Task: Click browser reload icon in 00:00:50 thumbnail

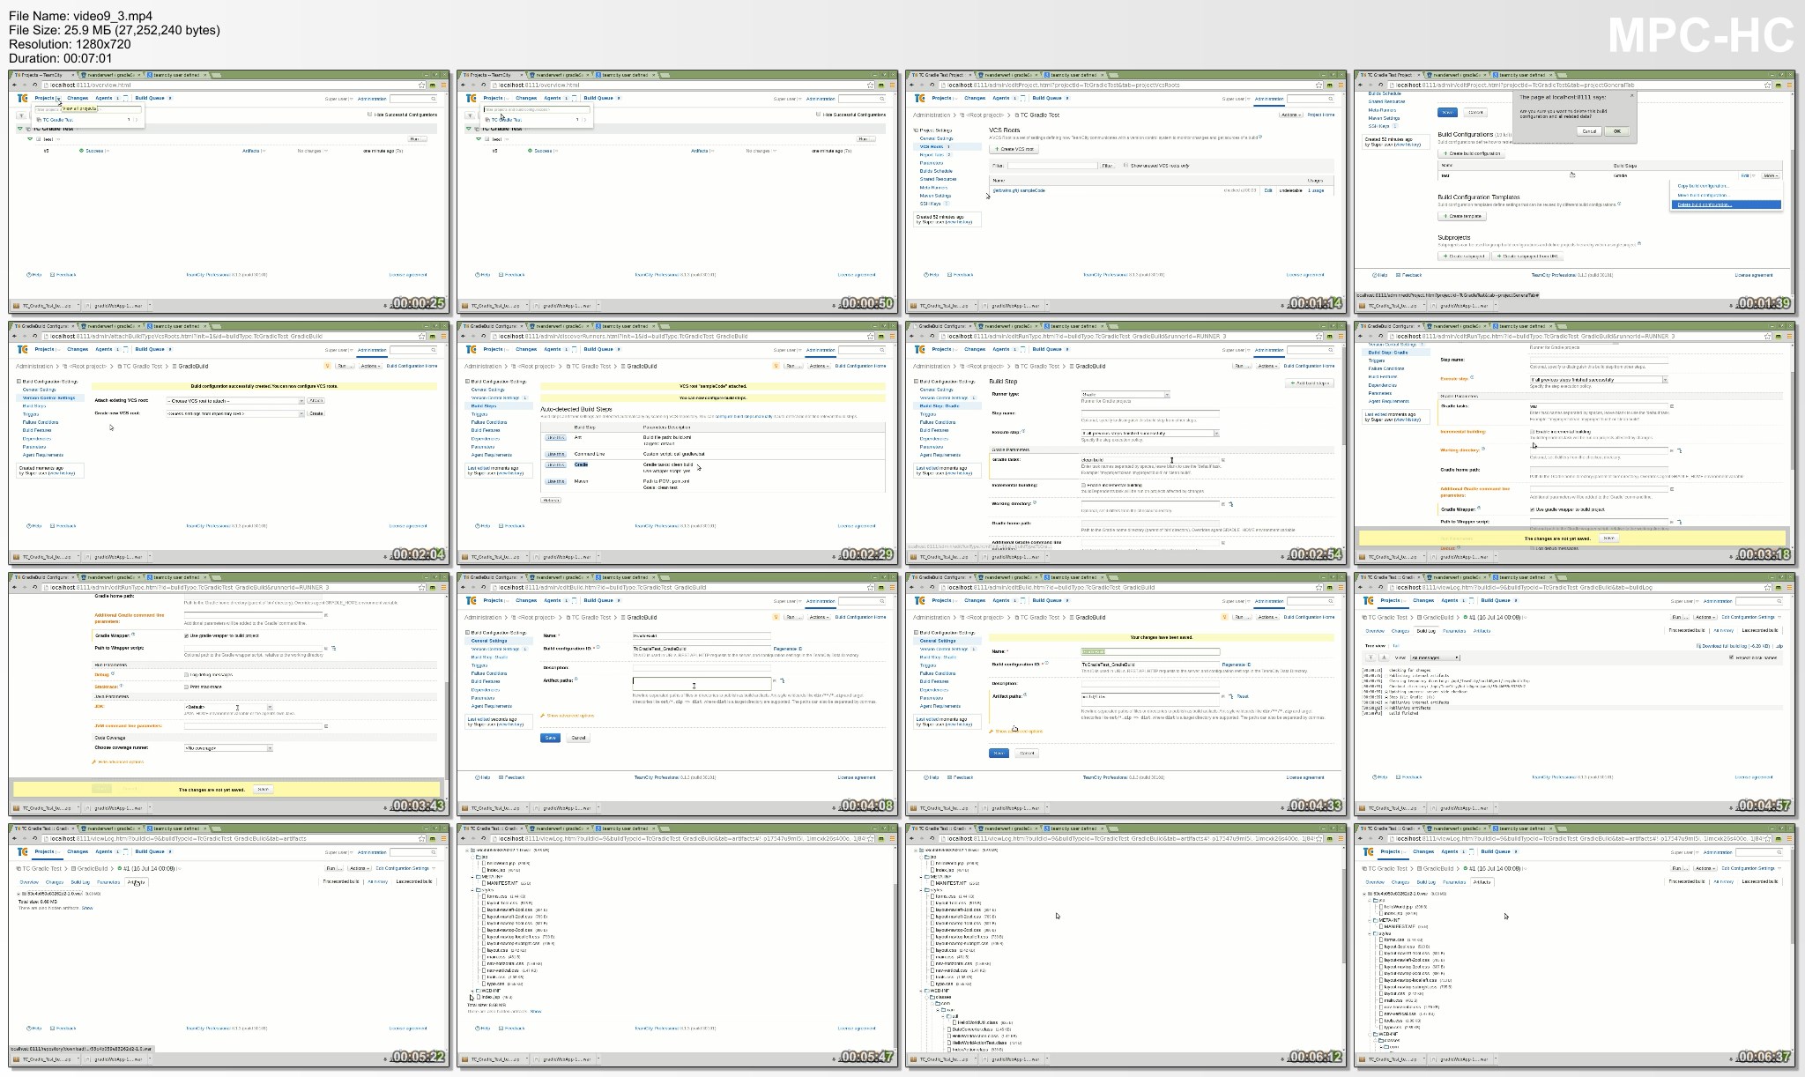Action: [x=483, y=85]
